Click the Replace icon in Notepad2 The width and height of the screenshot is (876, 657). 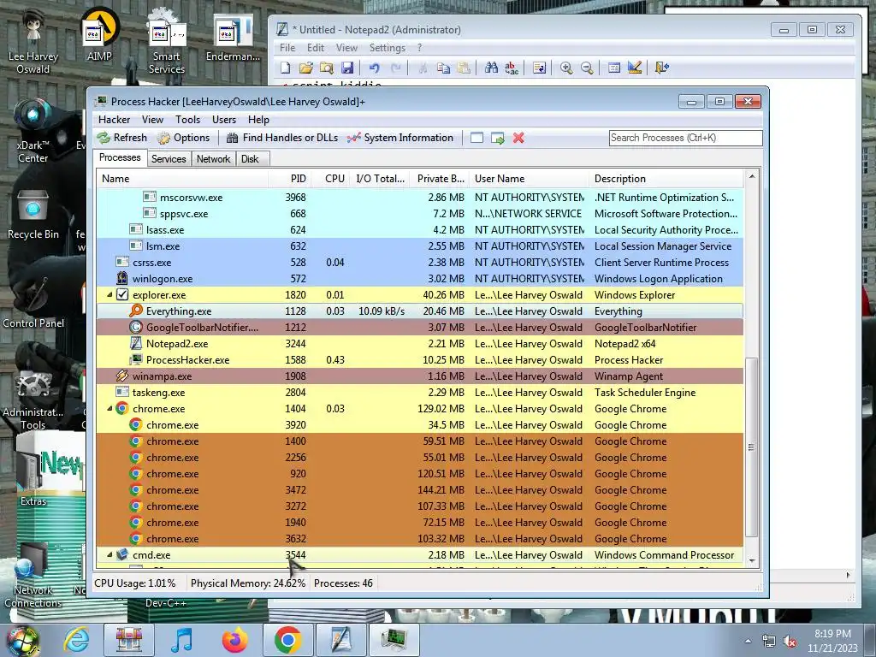coord(512,68)
